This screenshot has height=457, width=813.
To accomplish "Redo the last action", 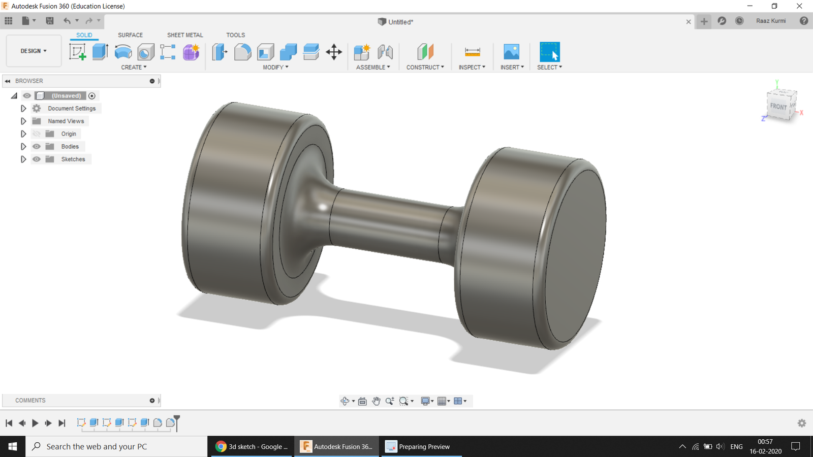I will pos(89,21).
